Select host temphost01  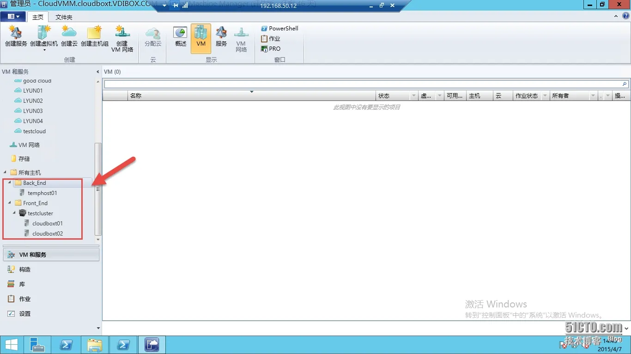(x=42, y=193)
